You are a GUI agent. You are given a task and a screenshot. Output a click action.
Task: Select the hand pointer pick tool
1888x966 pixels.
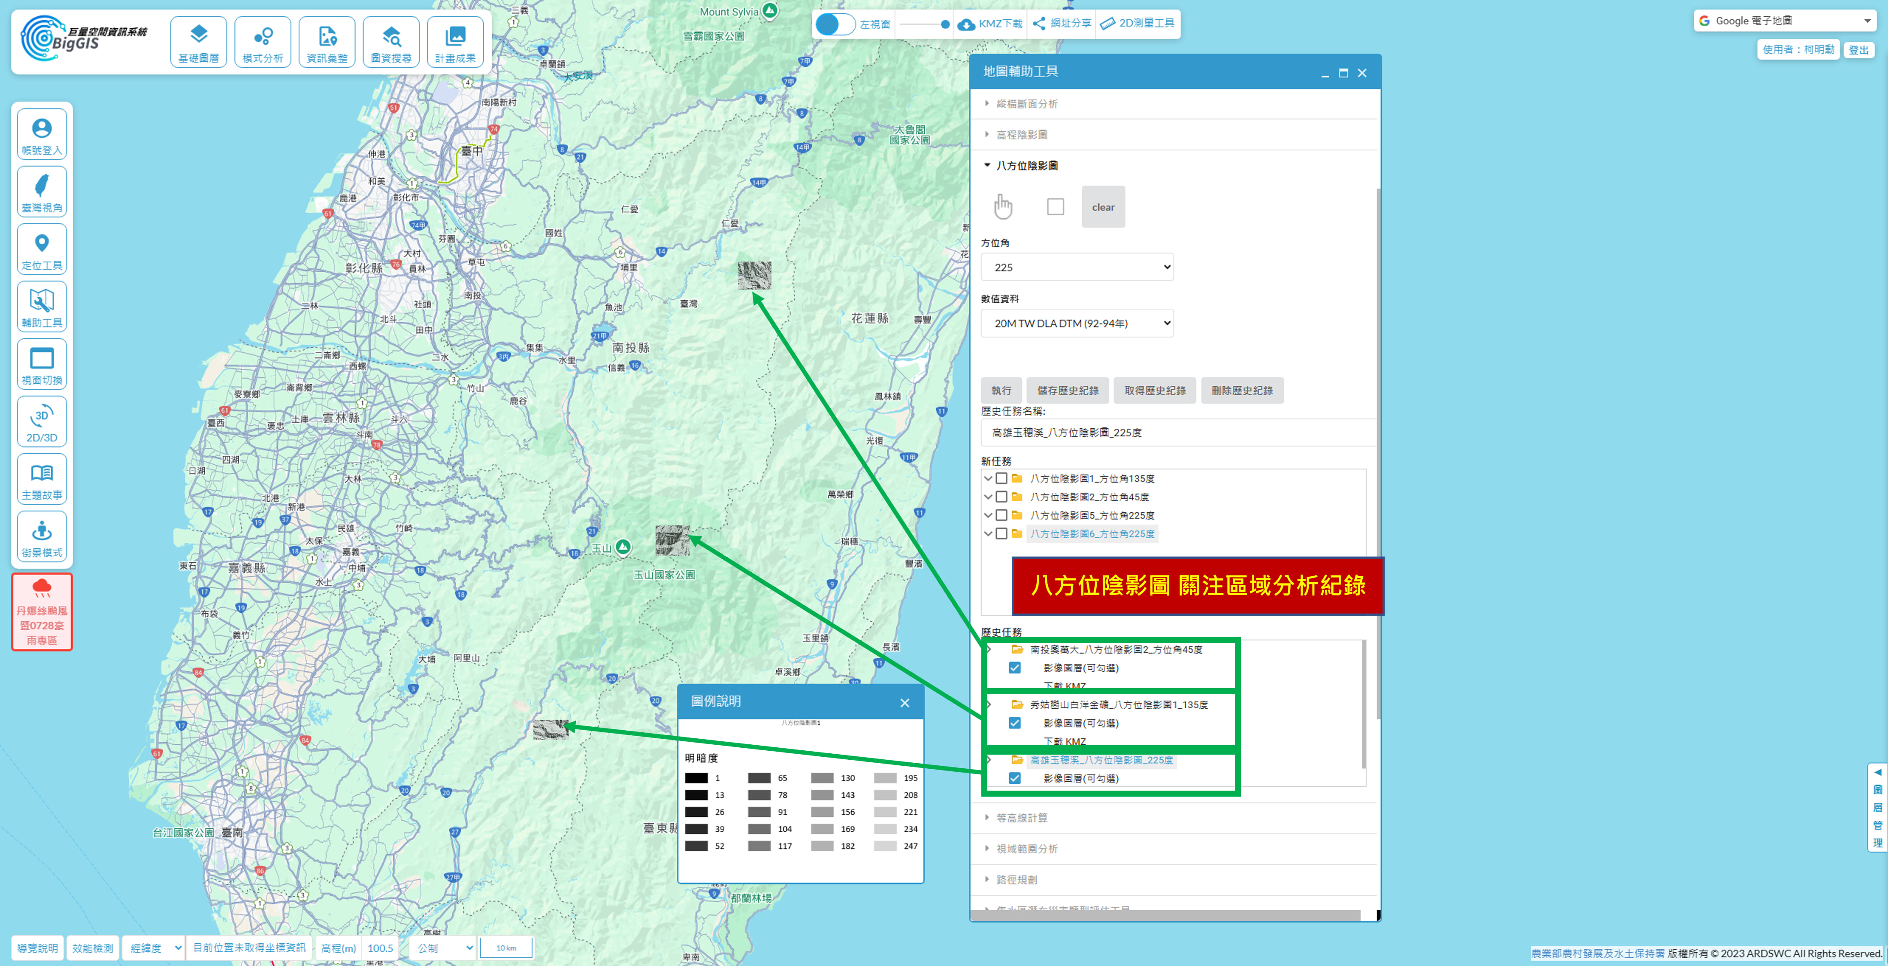[x=1003, y=207]
